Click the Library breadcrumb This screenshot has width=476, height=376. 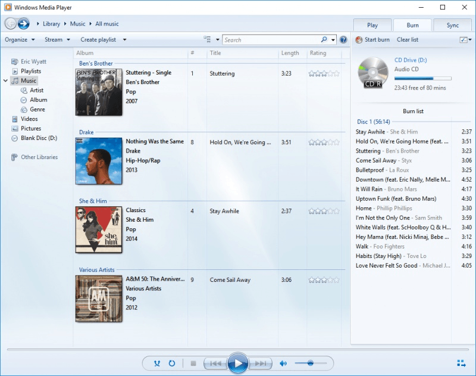tap(51, 24)
